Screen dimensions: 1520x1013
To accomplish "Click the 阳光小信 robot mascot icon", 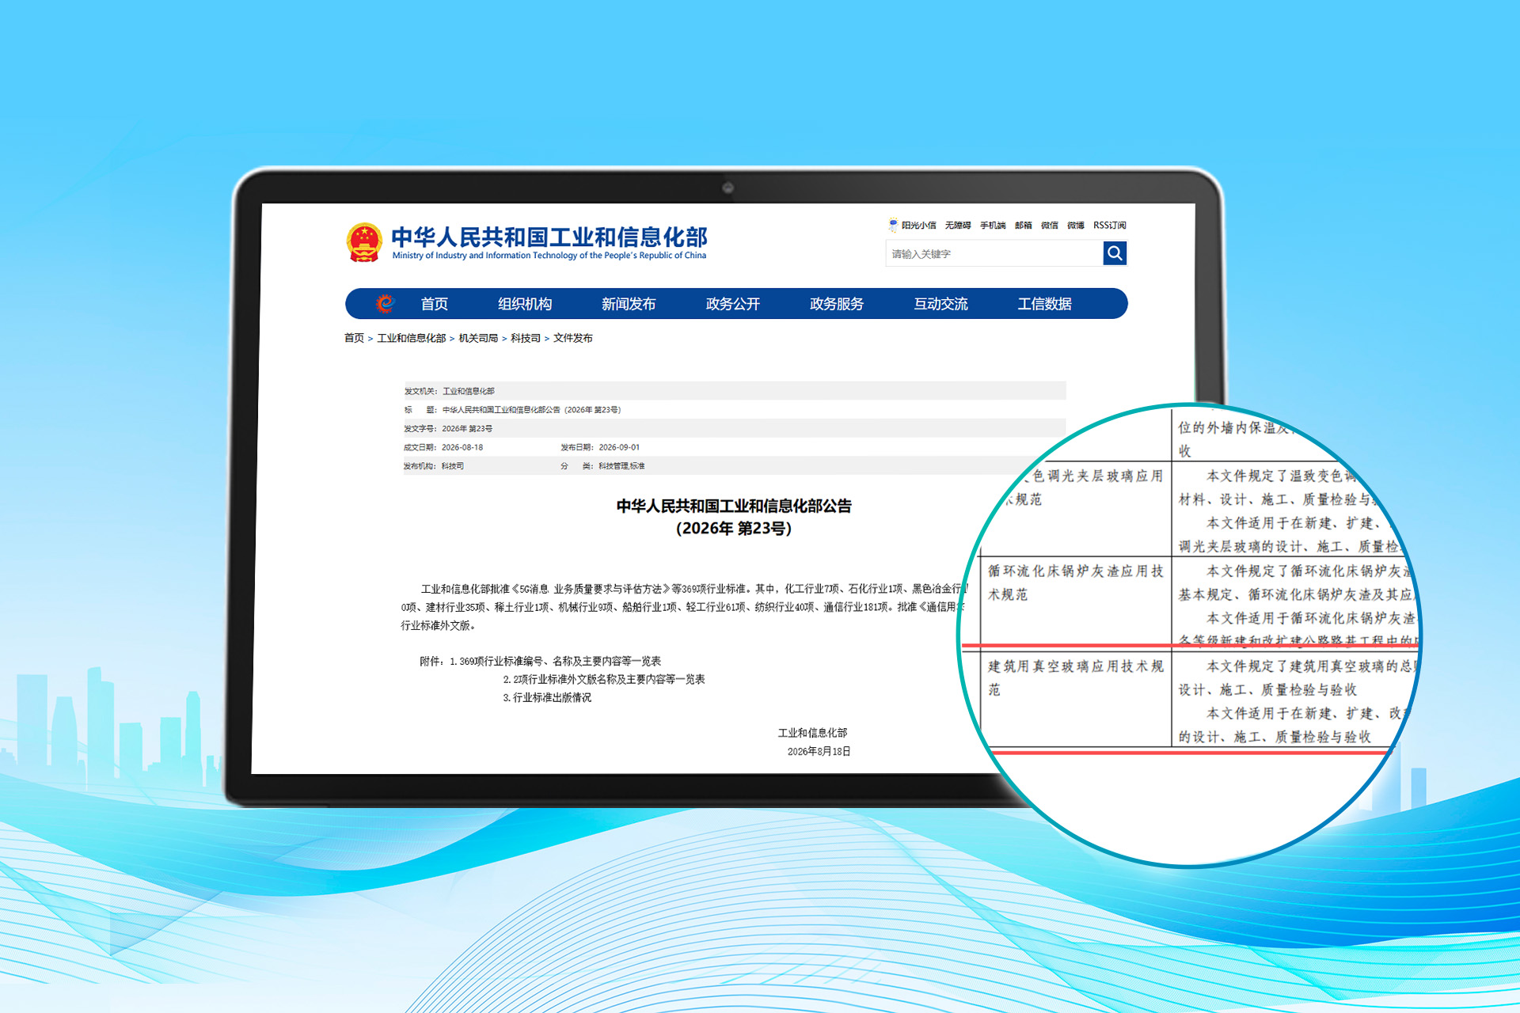I will (x=893, y=225).
